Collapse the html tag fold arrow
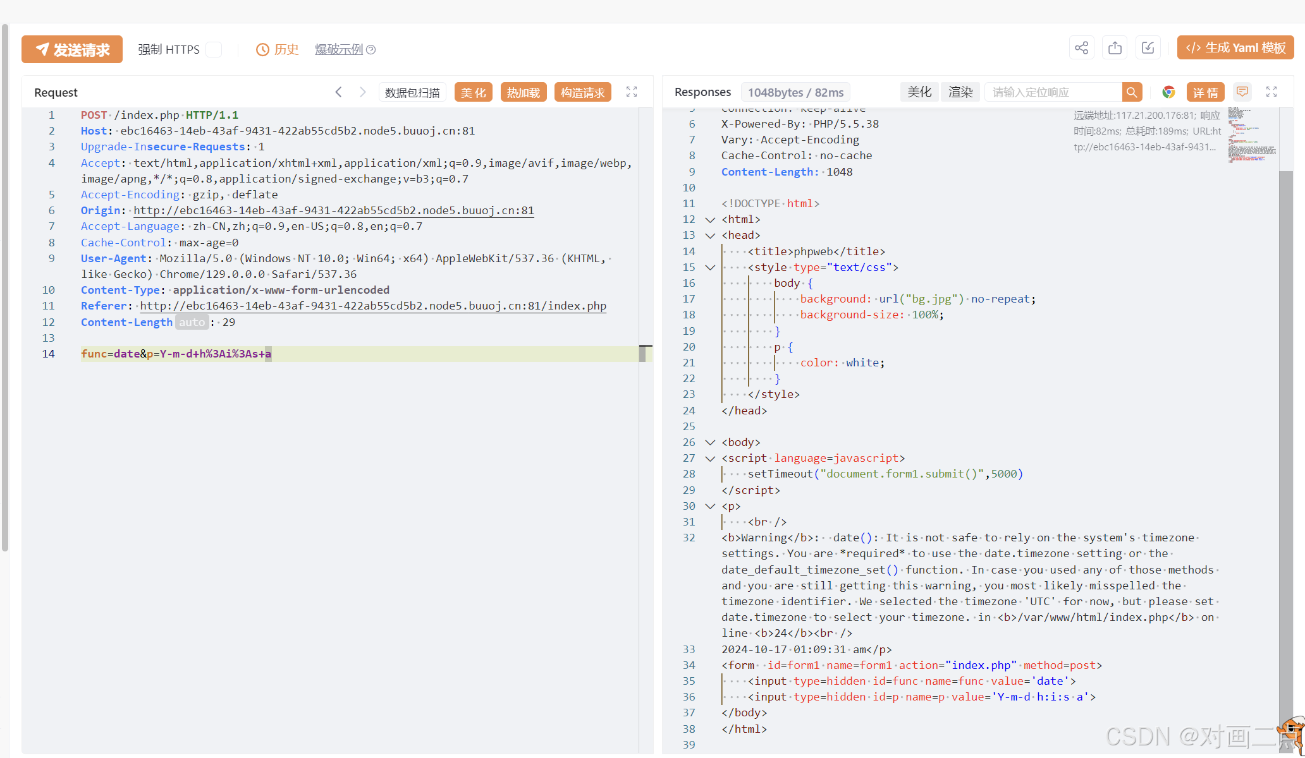Viewport: 1305px width, 758px height. (x=710, y=220)
